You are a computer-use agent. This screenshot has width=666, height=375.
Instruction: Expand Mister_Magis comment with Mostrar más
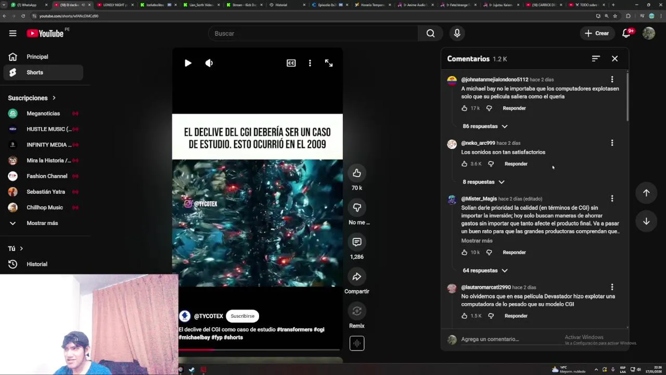tap(477, 241)
